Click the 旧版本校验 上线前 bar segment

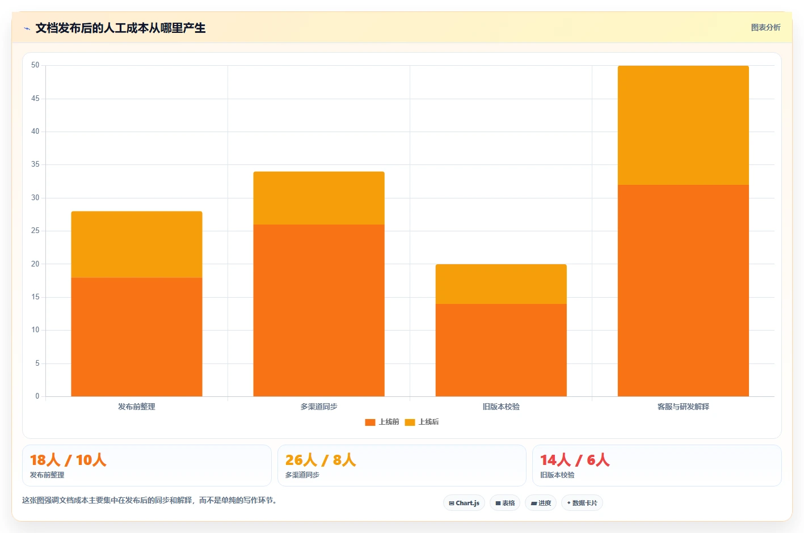click(501, 350)
